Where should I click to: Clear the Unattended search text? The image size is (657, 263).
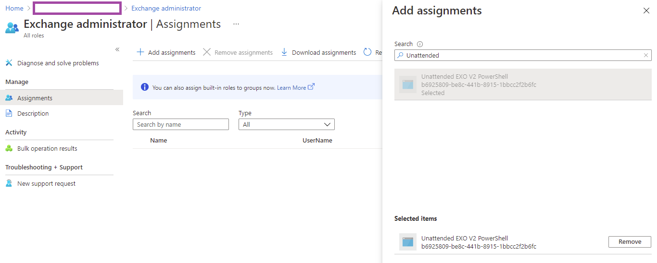[x=646, y=55]
